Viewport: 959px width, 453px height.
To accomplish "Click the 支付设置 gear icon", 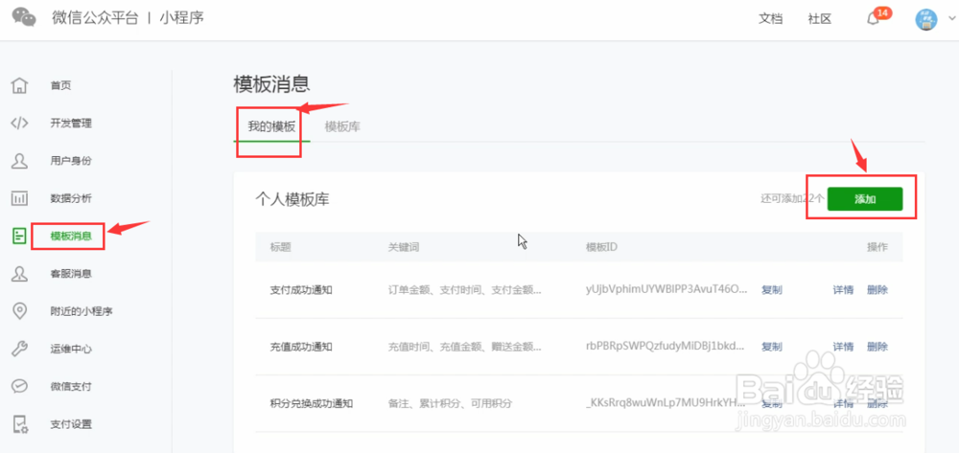I will click(20, 424).
